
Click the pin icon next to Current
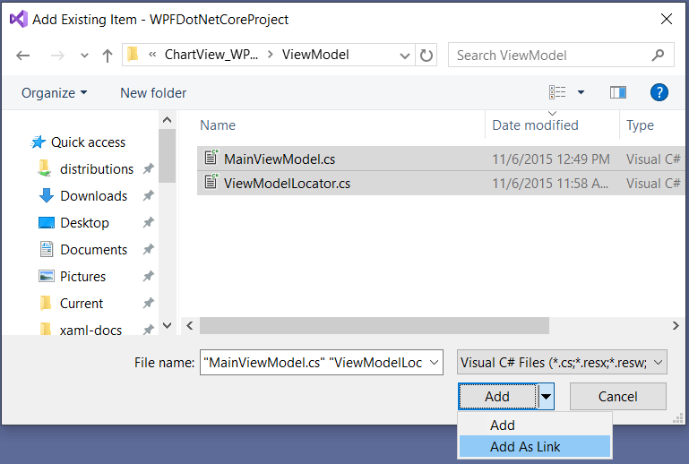point(148,303)
